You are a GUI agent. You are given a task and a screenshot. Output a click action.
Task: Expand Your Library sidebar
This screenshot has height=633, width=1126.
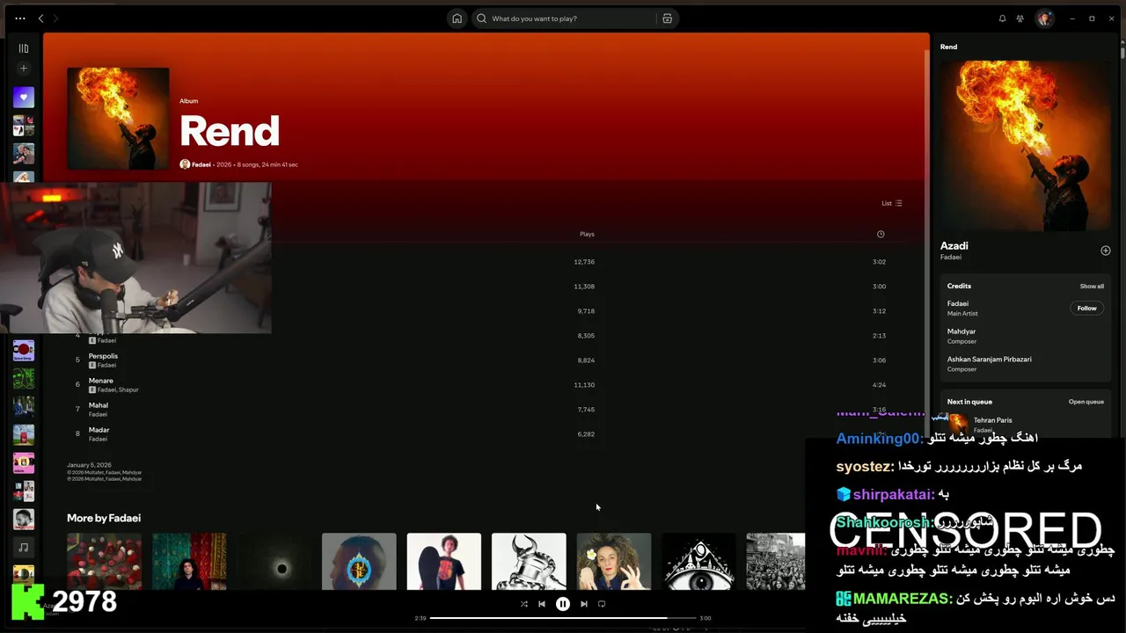point(24,48)
